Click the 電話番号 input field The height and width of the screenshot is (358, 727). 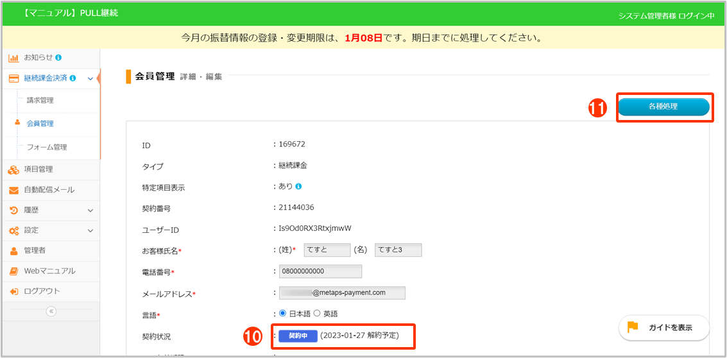coord(320,271)
